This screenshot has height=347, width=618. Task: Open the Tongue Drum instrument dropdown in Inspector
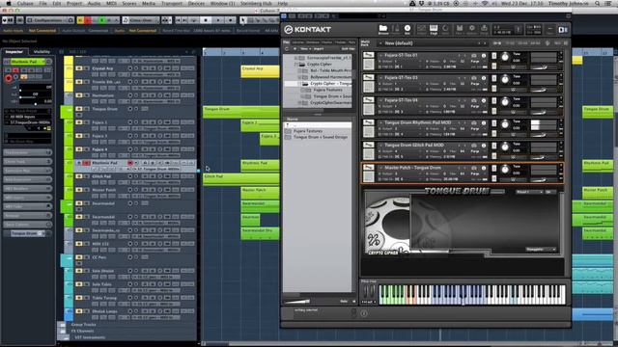click(x=28, y=233)
